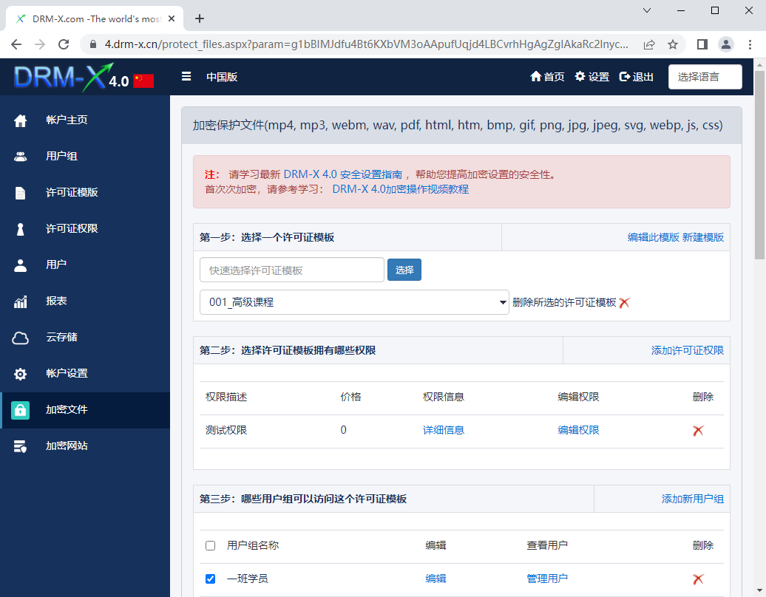Go to 加密网站 in the sidebar
This screenshot has width=766, height=597.
tap(67, 446)
